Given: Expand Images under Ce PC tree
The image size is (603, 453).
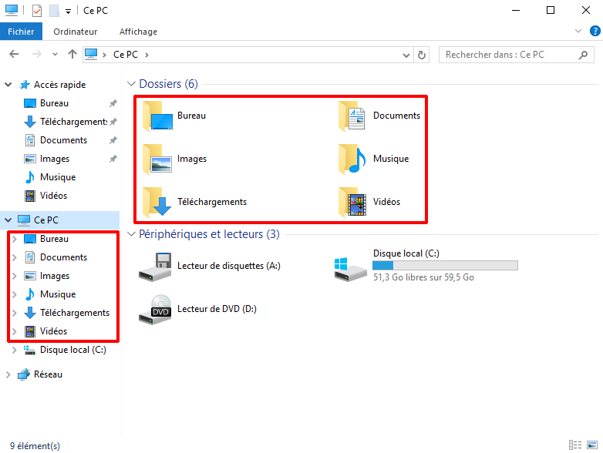Looking at the screenshot, I should (14, 276).
